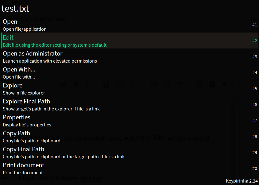Screen dimensions: 259x185
Task: Open the chevron dropdown next to undo
Action: pos(232,85)
